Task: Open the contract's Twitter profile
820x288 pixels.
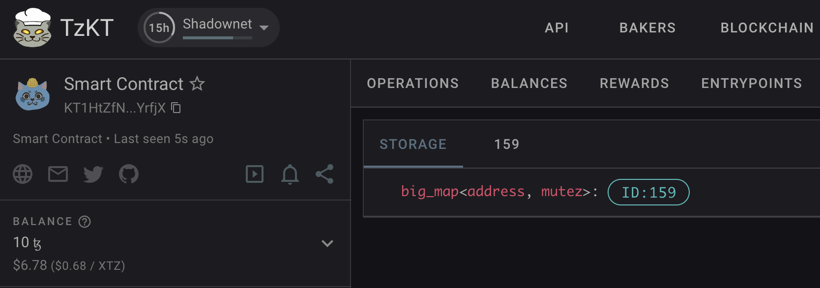Action: click(93, 174)
